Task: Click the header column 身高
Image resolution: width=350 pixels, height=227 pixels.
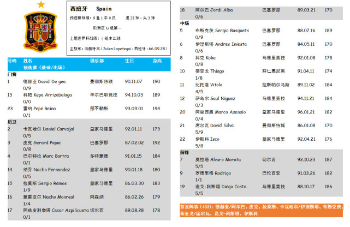Action: tap(157, 61)
